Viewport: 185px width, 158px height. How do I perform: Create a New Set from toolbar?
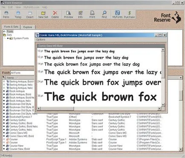pos(43,15)
